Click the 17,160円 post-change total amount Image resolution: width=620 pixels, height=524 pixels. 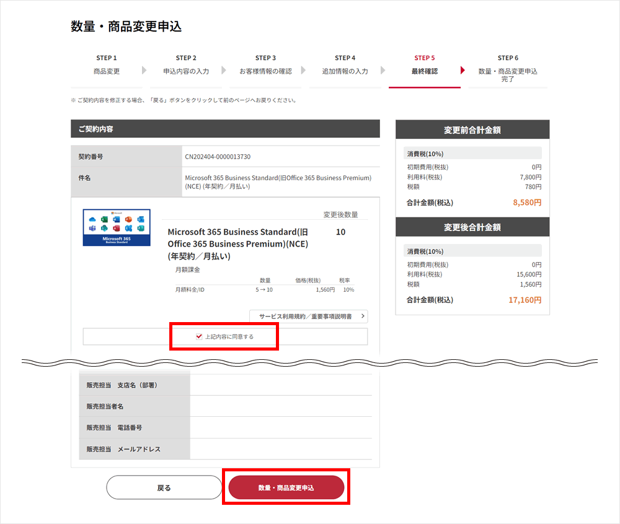coord(525,300)
